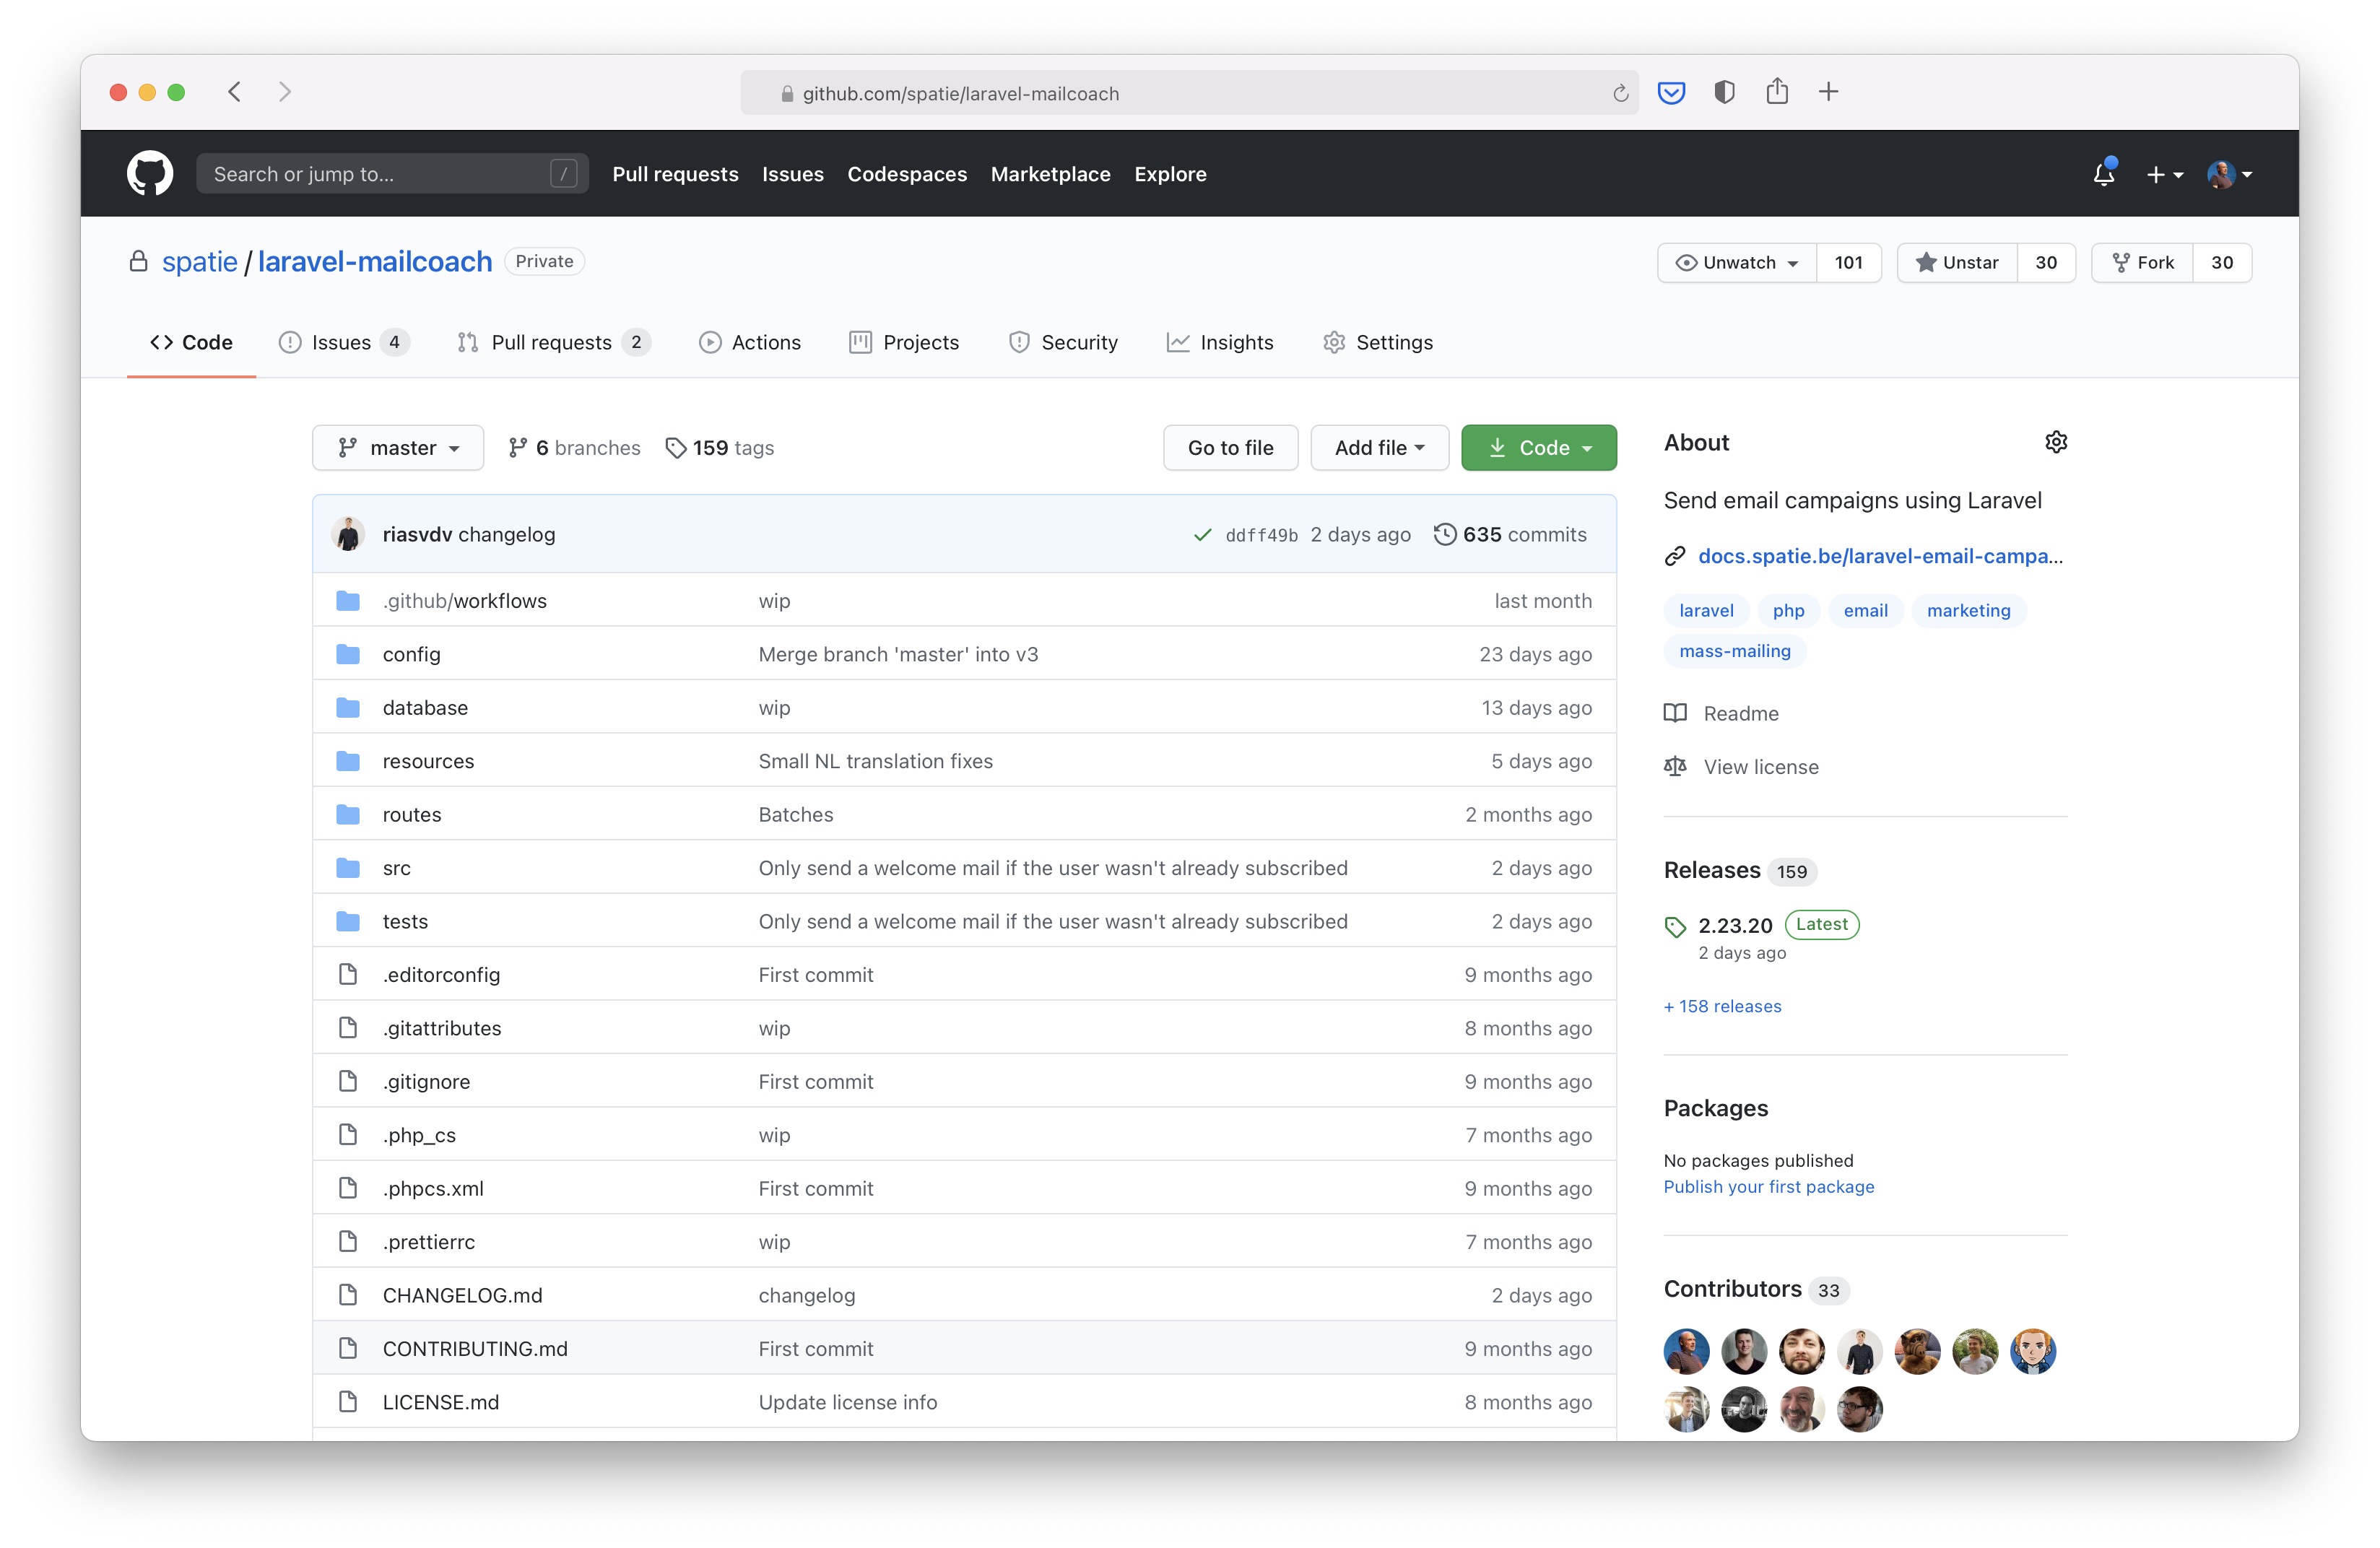This screenshot has width=2380, height=1548.
Task: Click the About section gear icon
Action: [2056, 442]
